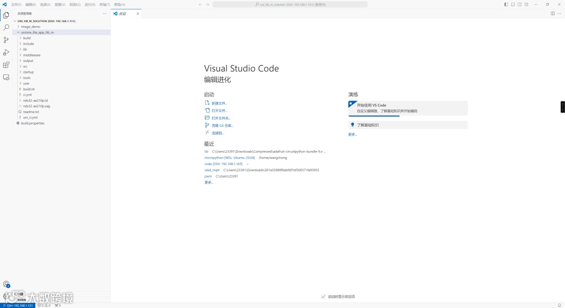Screen dimensions: 565x308
Task: Select the 欢迎 Welcome tab
Action: 126,13
